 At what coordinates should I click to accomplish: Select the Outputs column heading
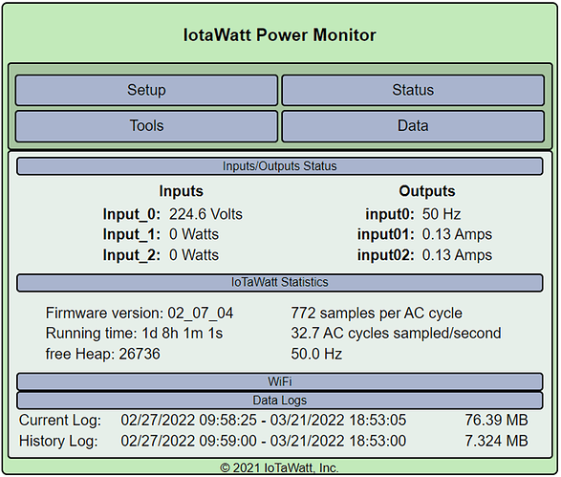pyautogui.click(x=427, y=191)
